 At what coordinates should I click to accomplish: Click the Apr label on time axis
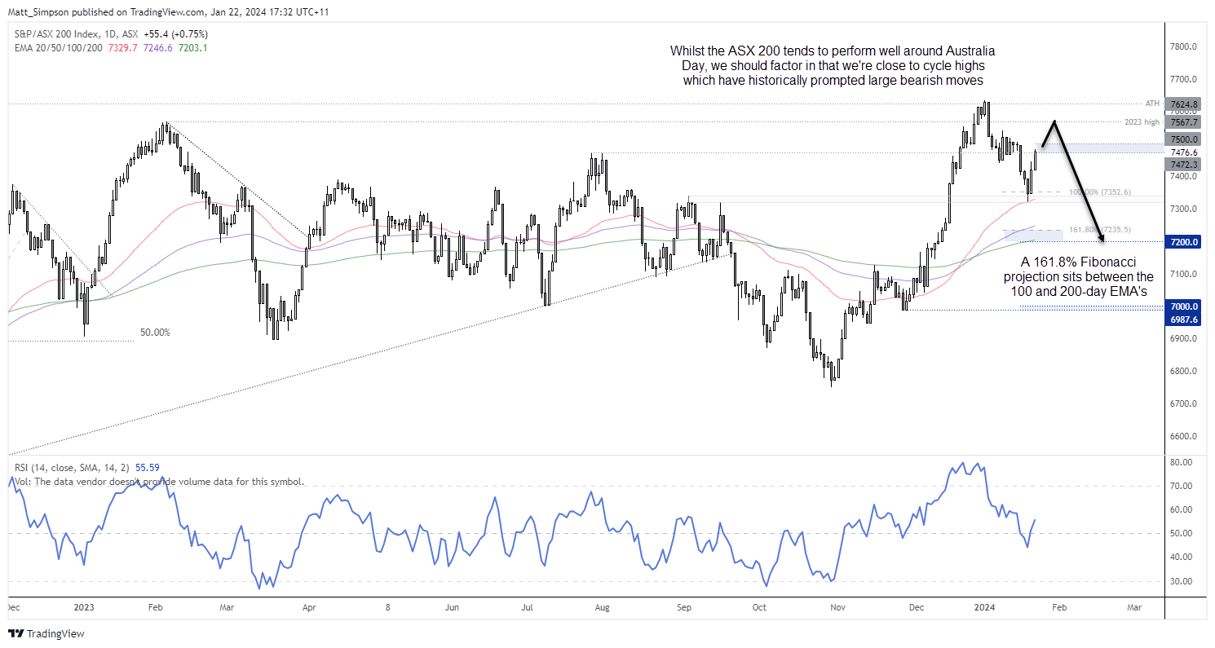[x=308, y=607]
